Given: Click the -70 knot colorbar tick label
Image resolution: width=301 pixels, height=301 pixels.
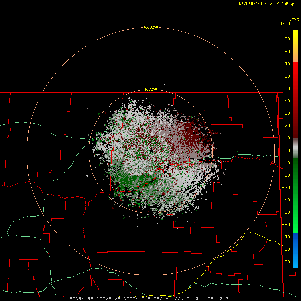Looking at the screenshot, I should coord(286,237).
